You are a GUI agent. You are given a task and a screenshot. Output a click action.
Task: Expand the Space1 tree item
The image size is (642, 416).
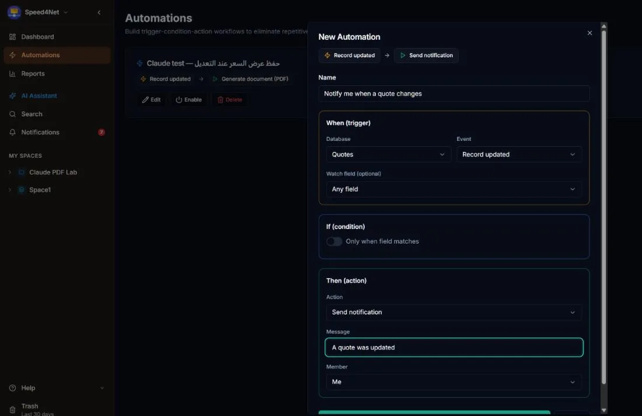10,190
